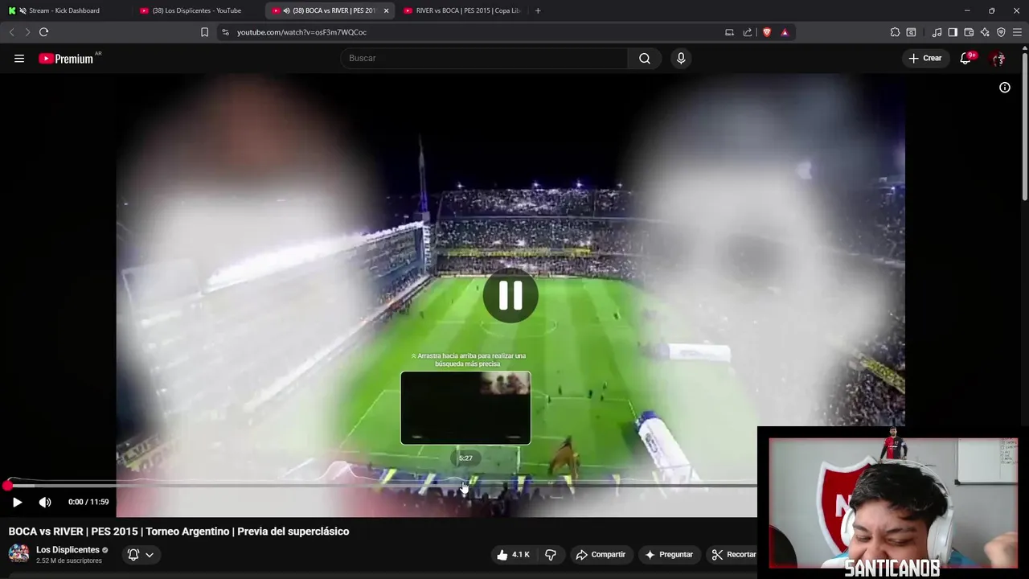This screenshot has height=579, width=1029.
Task: Seek the video progress bar to 5:27
Action: click(465, 485)
